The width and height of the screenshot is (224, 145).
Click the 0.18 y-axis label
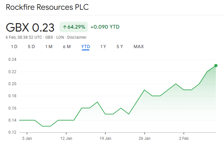(12, 96)
